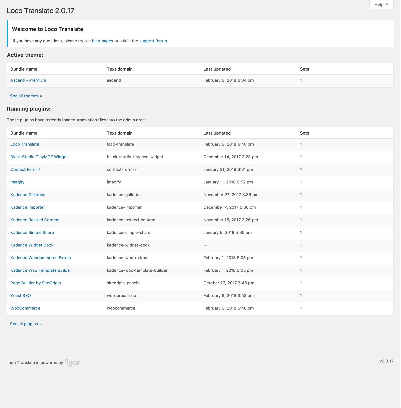Open Kadence Related Content bundle
401x408 pixels.
(x=35, y=220)
